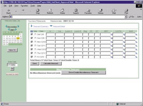Image resolution: width=143 pixels, height=106 pixels.
Task: Open the Tools menu
Action: (x=33, y=6)
